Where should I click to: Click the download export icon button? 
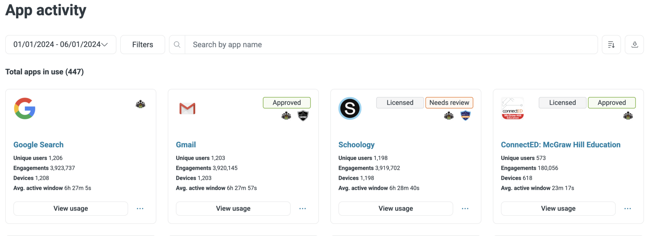(634, 45)
